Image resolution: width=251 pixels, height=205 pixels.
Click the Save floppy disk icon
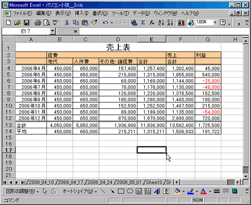pyautogui.click(x=27, y=23)
